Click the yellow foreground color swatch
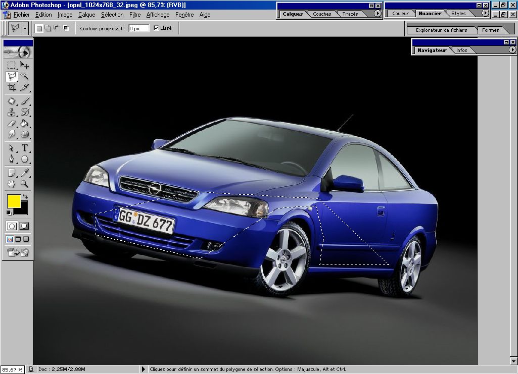This screenshot has height=374, width=518. [14, 201]
